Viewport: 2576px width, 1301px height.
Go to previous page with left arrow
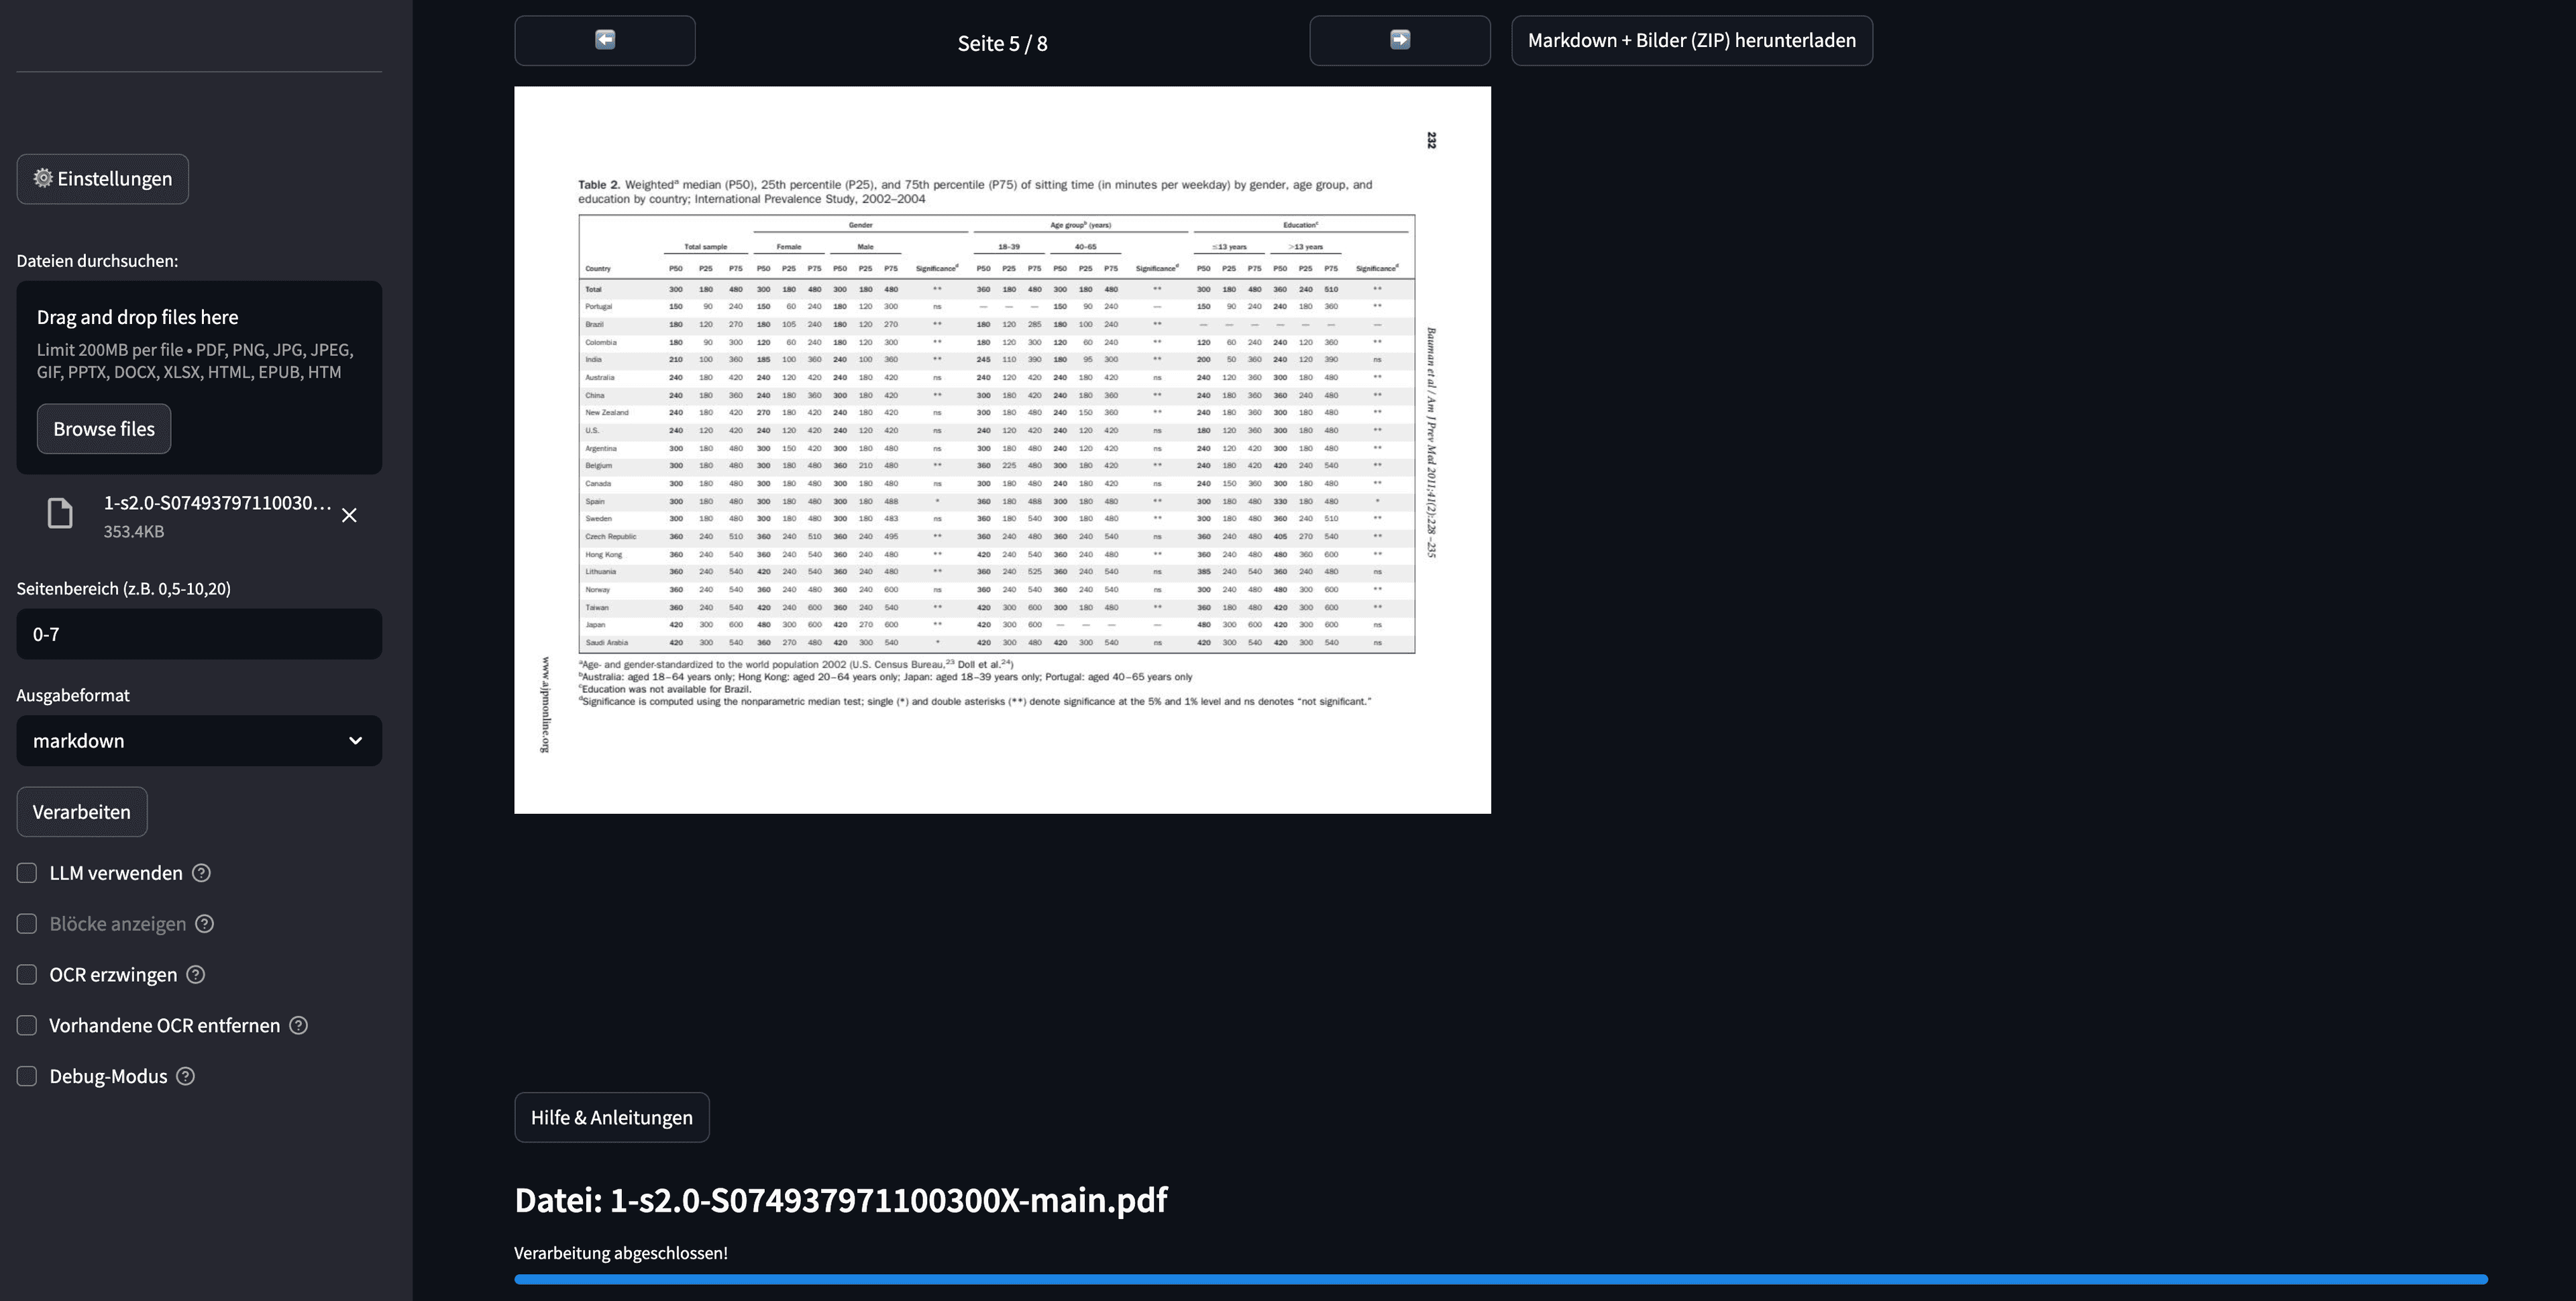point(604,40)
